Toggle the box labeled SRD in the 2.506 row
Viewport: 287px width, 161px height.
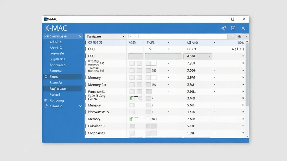click(148, 70)
